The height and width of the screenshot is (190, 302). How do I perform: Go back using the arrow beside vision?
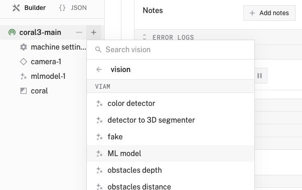pyautogui.click(x=99, y=69)
